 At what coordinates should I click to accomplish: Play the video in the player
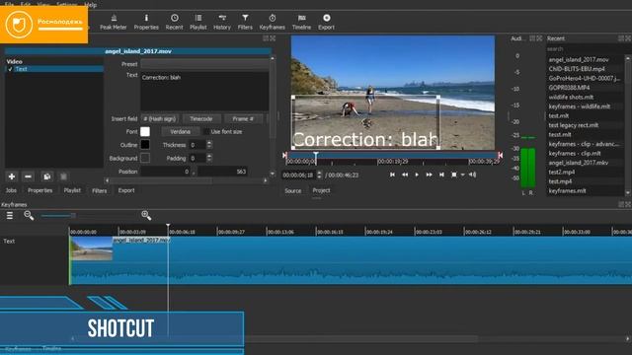[x=417, y=175]
